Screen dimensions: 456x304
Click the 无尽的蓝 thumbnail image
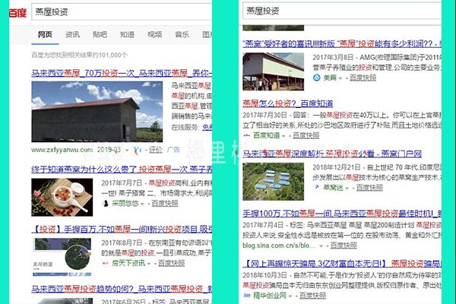pyautogui.click(x=62, y=257)
